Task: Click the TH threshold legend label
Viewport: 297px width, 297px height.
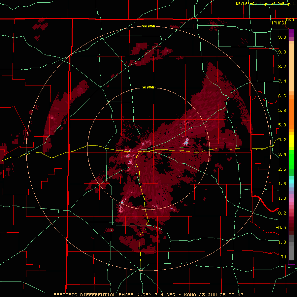Action: coord(283,257)
